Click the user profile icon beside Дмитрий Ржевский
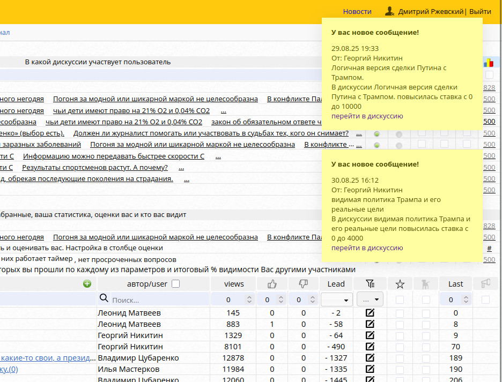502x382 pixels. pyautogui.click(x=390, y=11)
